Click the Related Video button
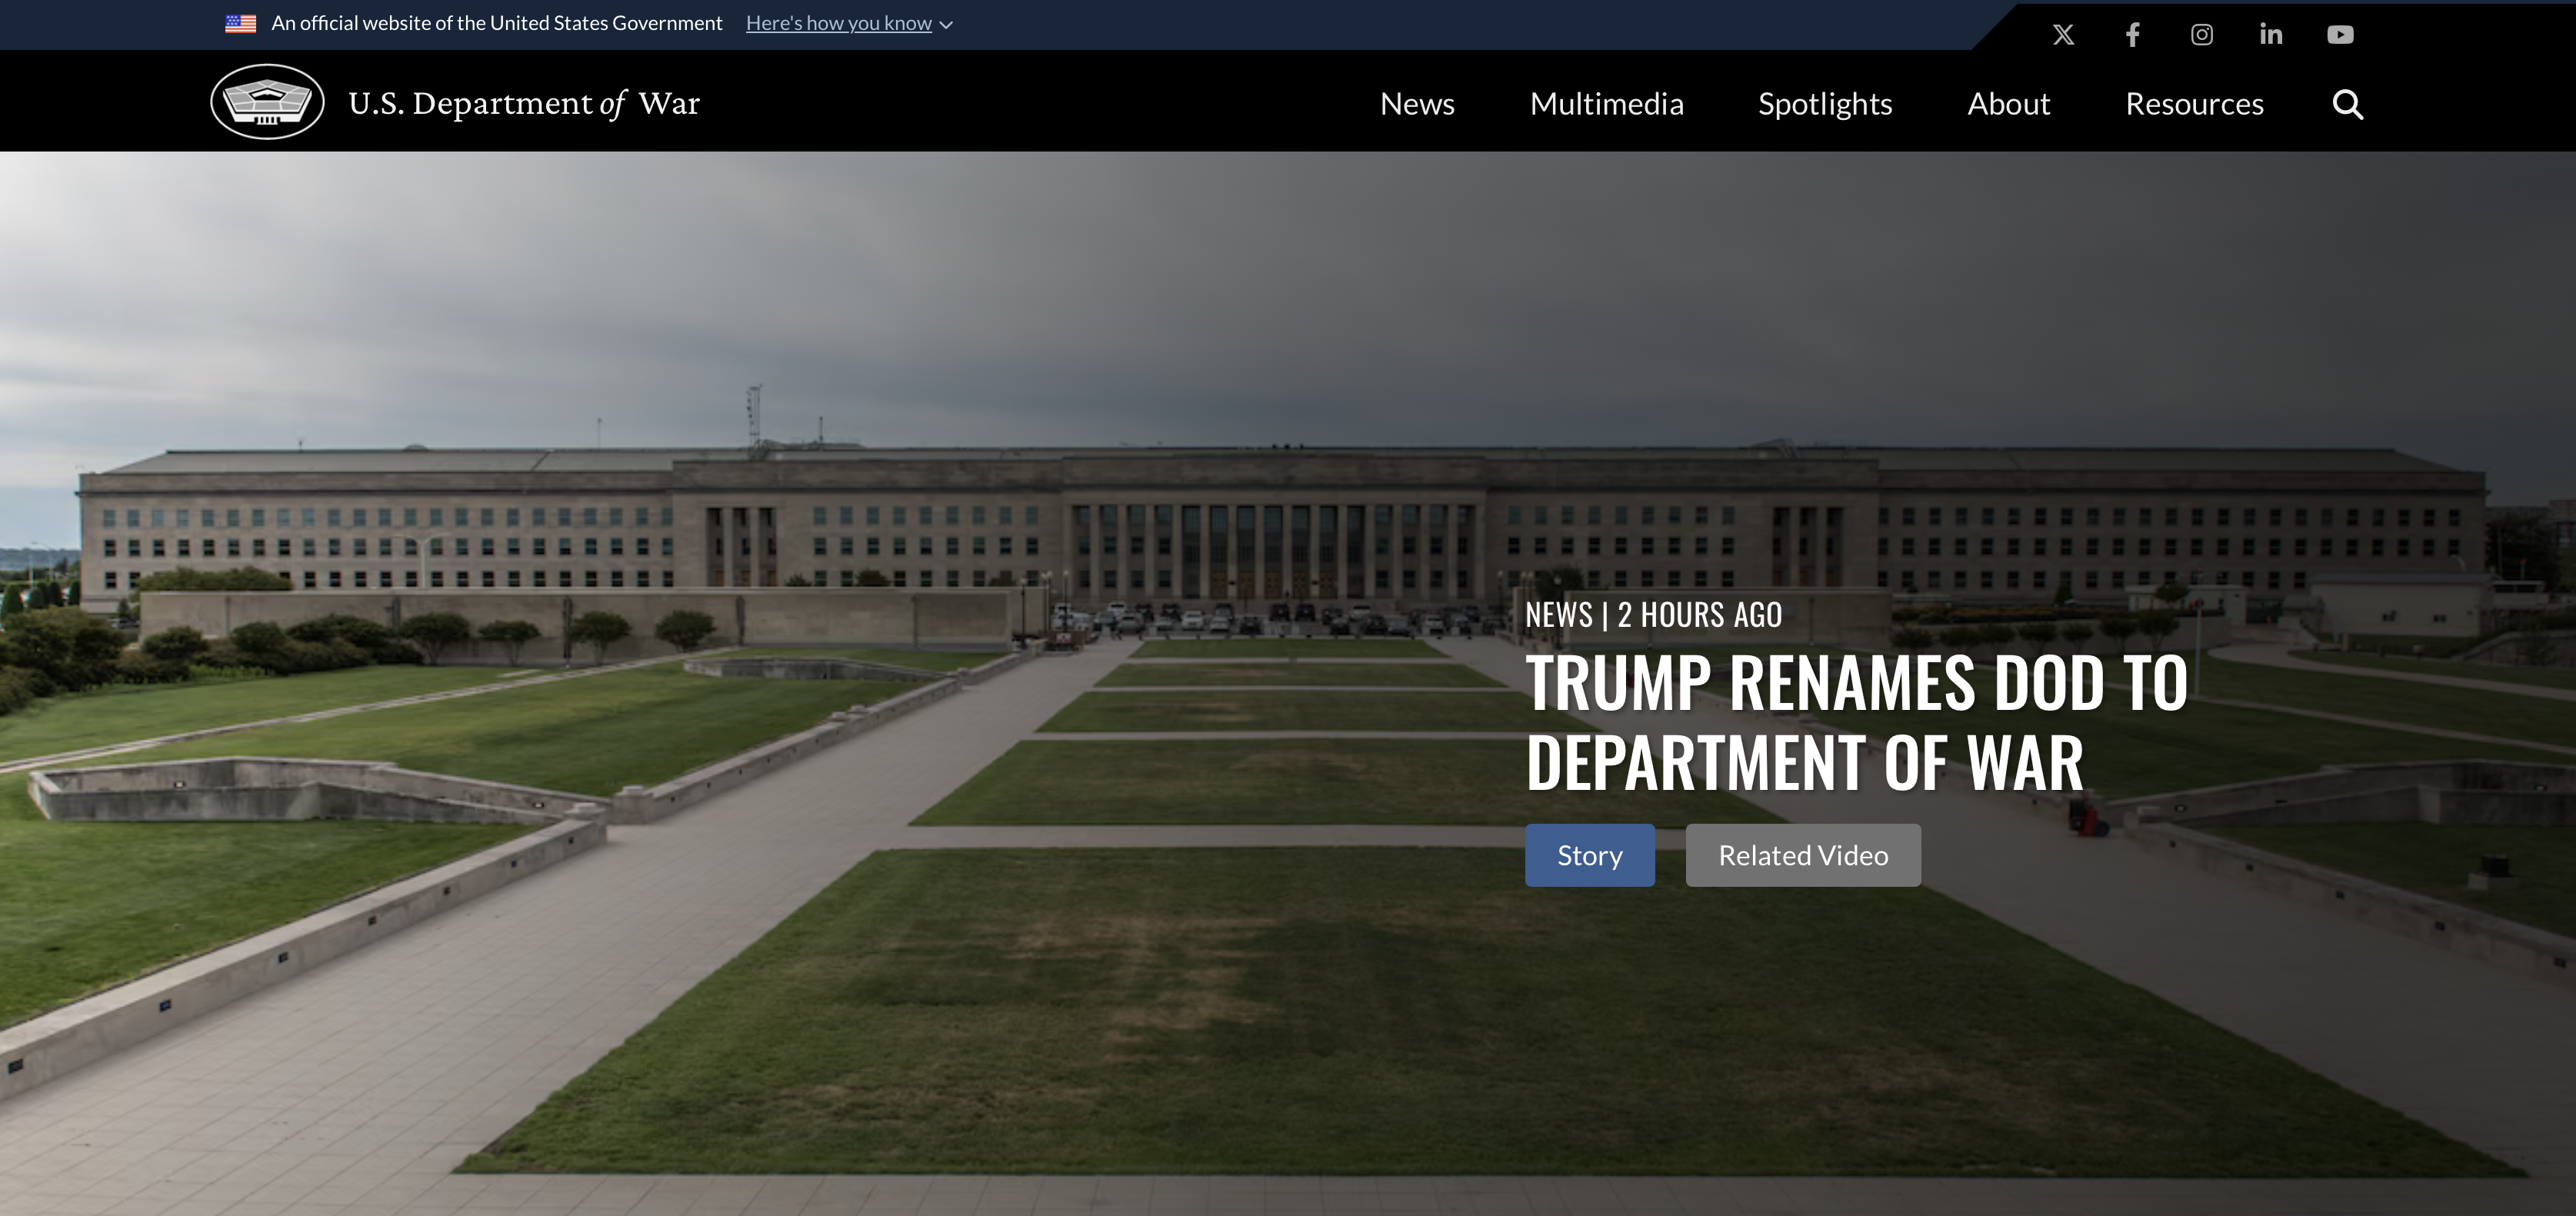 [x=1802, y=855]
